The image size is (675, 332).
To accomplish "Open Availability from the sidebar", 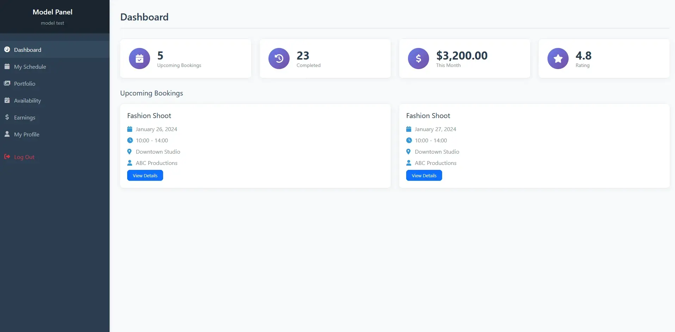I will coord(27,100).
